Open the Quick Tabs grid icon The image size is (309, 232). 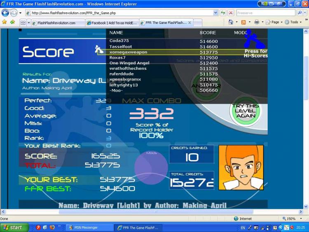click(x=23, y=23)
